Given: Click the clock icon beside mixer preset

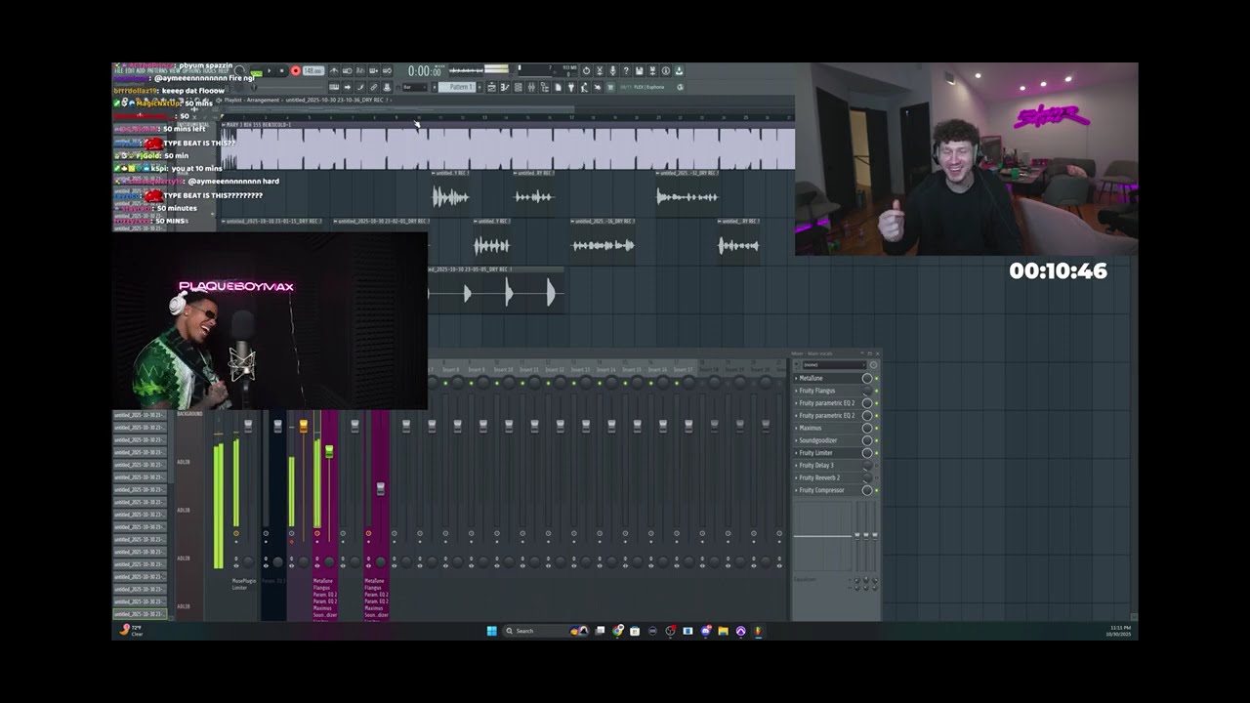Looking at the screenshot, I should tap(873, 365).
